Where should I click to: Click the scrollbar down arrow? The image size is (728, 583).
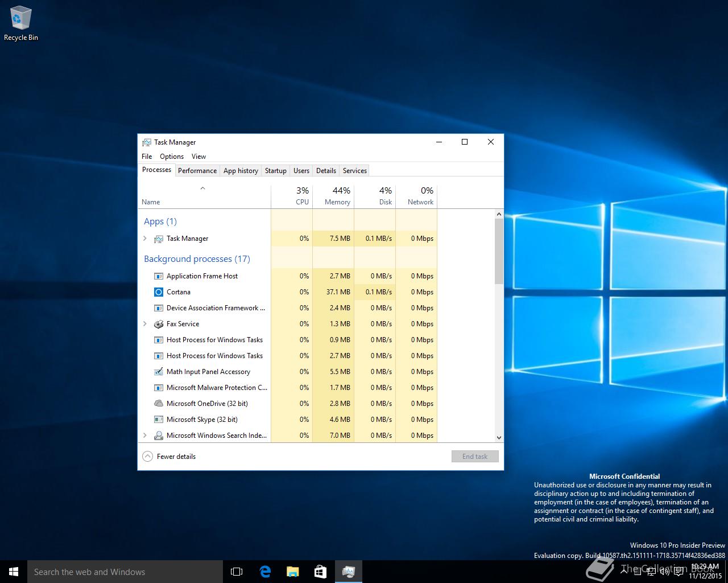[x=499, y=438]
